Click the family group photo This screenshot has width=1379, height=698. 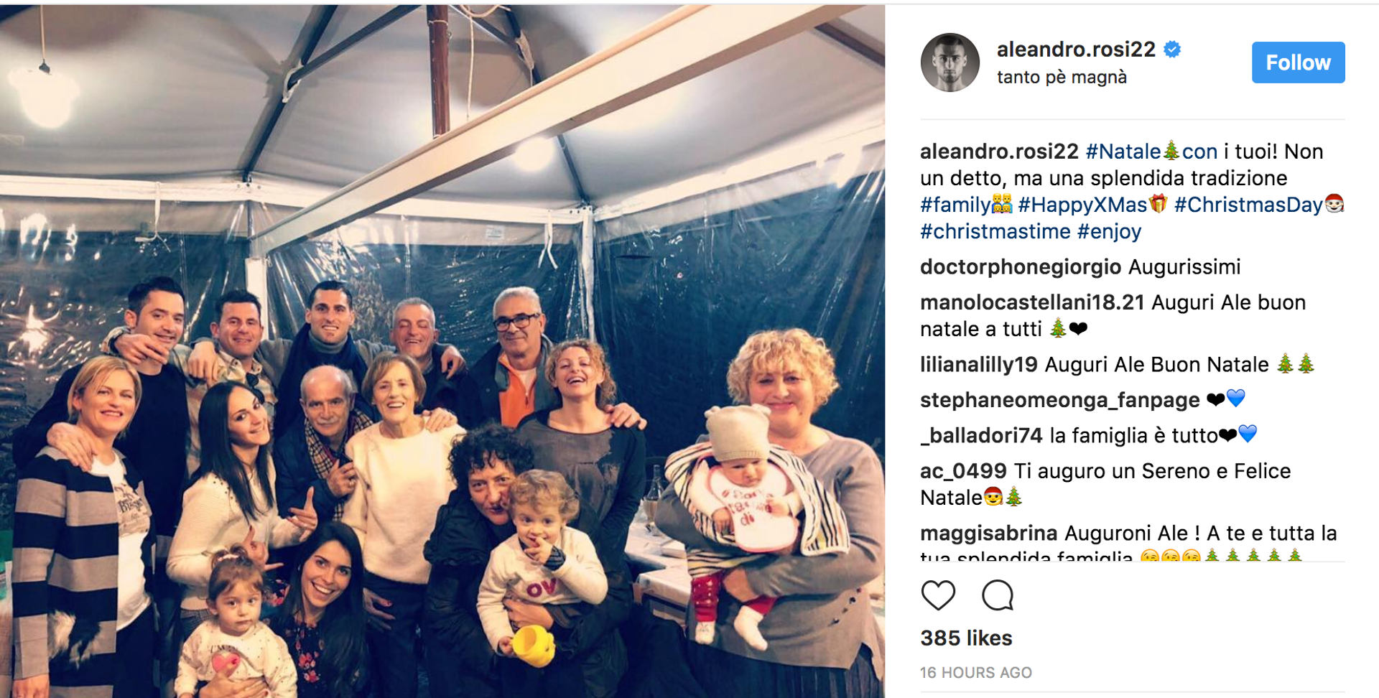click(442, 351)
